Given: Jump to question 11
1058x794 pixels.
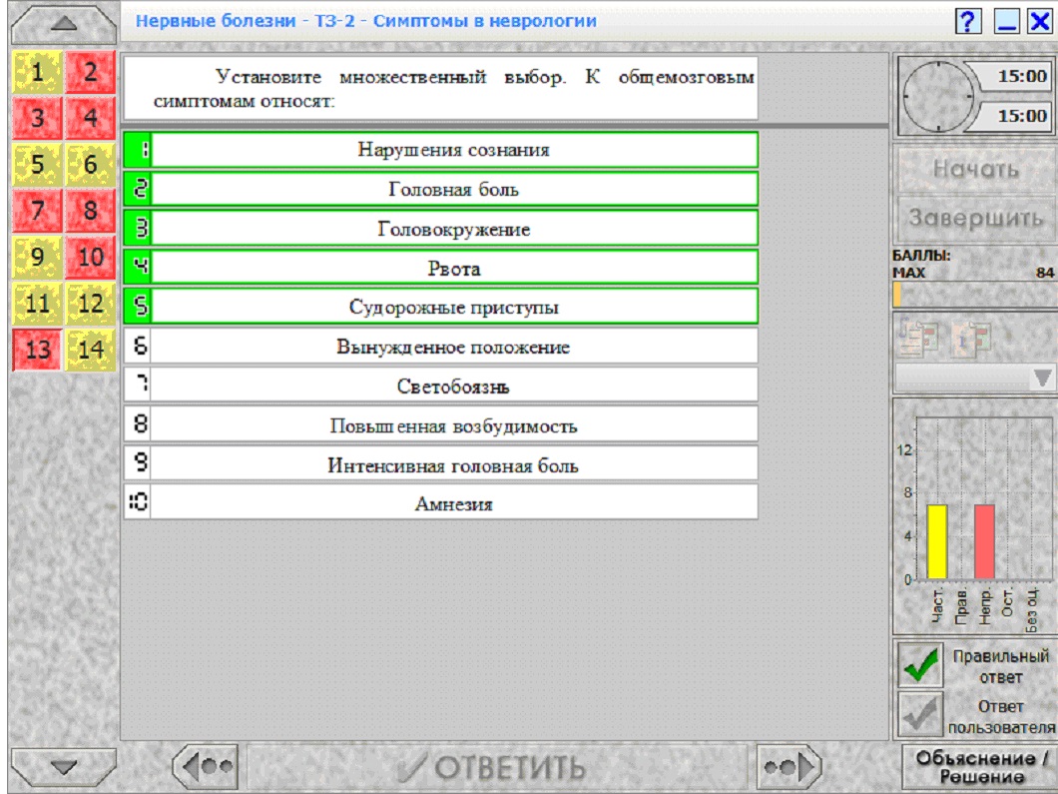Looking at the screenshot, I should tap(38, 304).
